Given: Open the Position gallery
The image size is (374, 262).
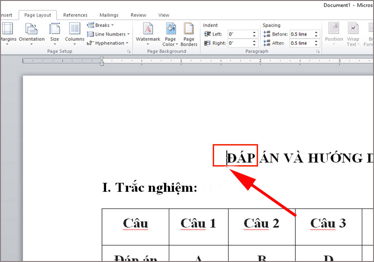Looking at the screenshot, I should 334,34.
